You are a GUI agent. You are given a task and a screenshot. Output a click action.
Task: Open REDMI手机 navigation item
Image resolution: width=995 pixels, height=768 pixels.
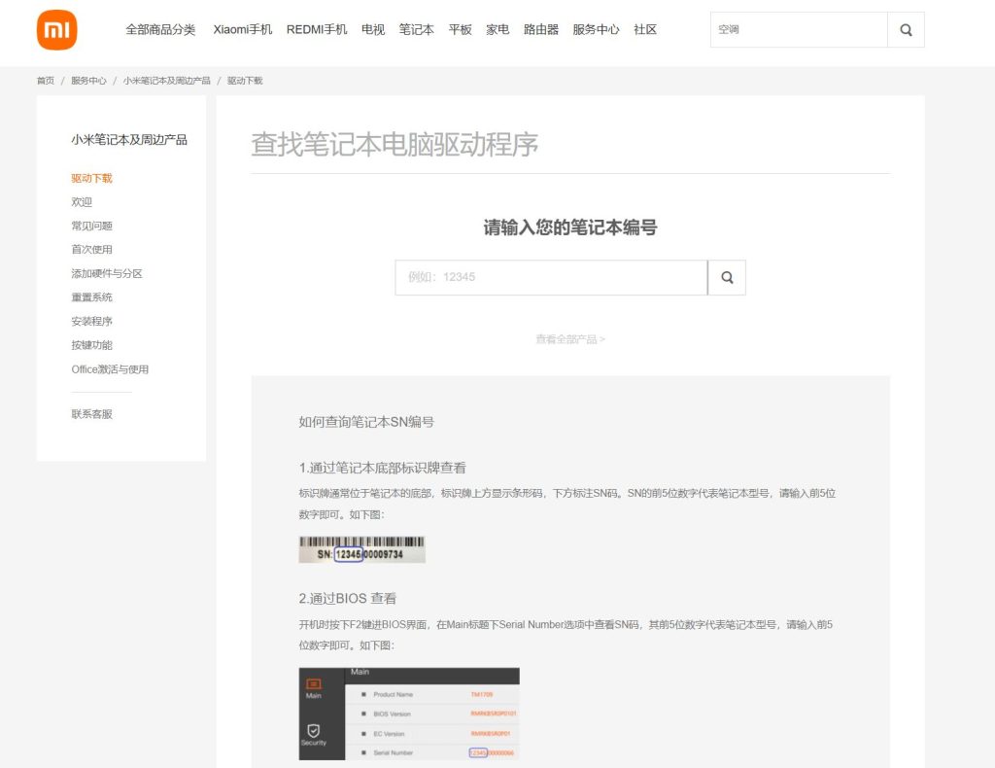click(317, 30)
